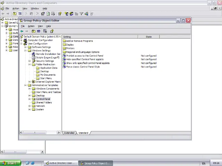222x166 pixels.
Task: Click the Help icon in Active Directory toolbar
Action: click(x=60, y=14)
